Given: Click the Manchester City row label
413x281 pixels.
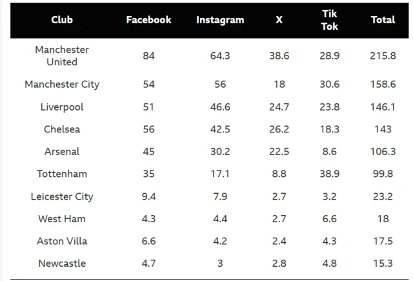Looking at the screenshot, I should click(x=62, y=84).
